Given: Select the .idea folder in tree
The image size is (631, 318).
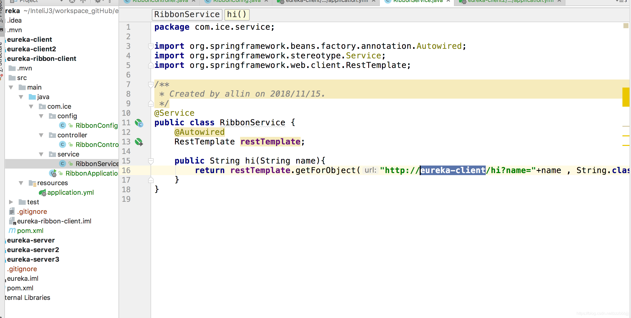Looking at the screenshot, I should pyautogui.click(x=14, y=20).
